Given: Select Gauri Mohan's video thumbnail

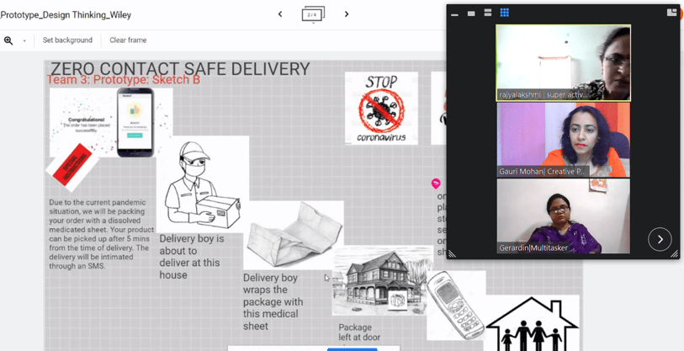Looking at the screenshot, I should tap(563, 140).
